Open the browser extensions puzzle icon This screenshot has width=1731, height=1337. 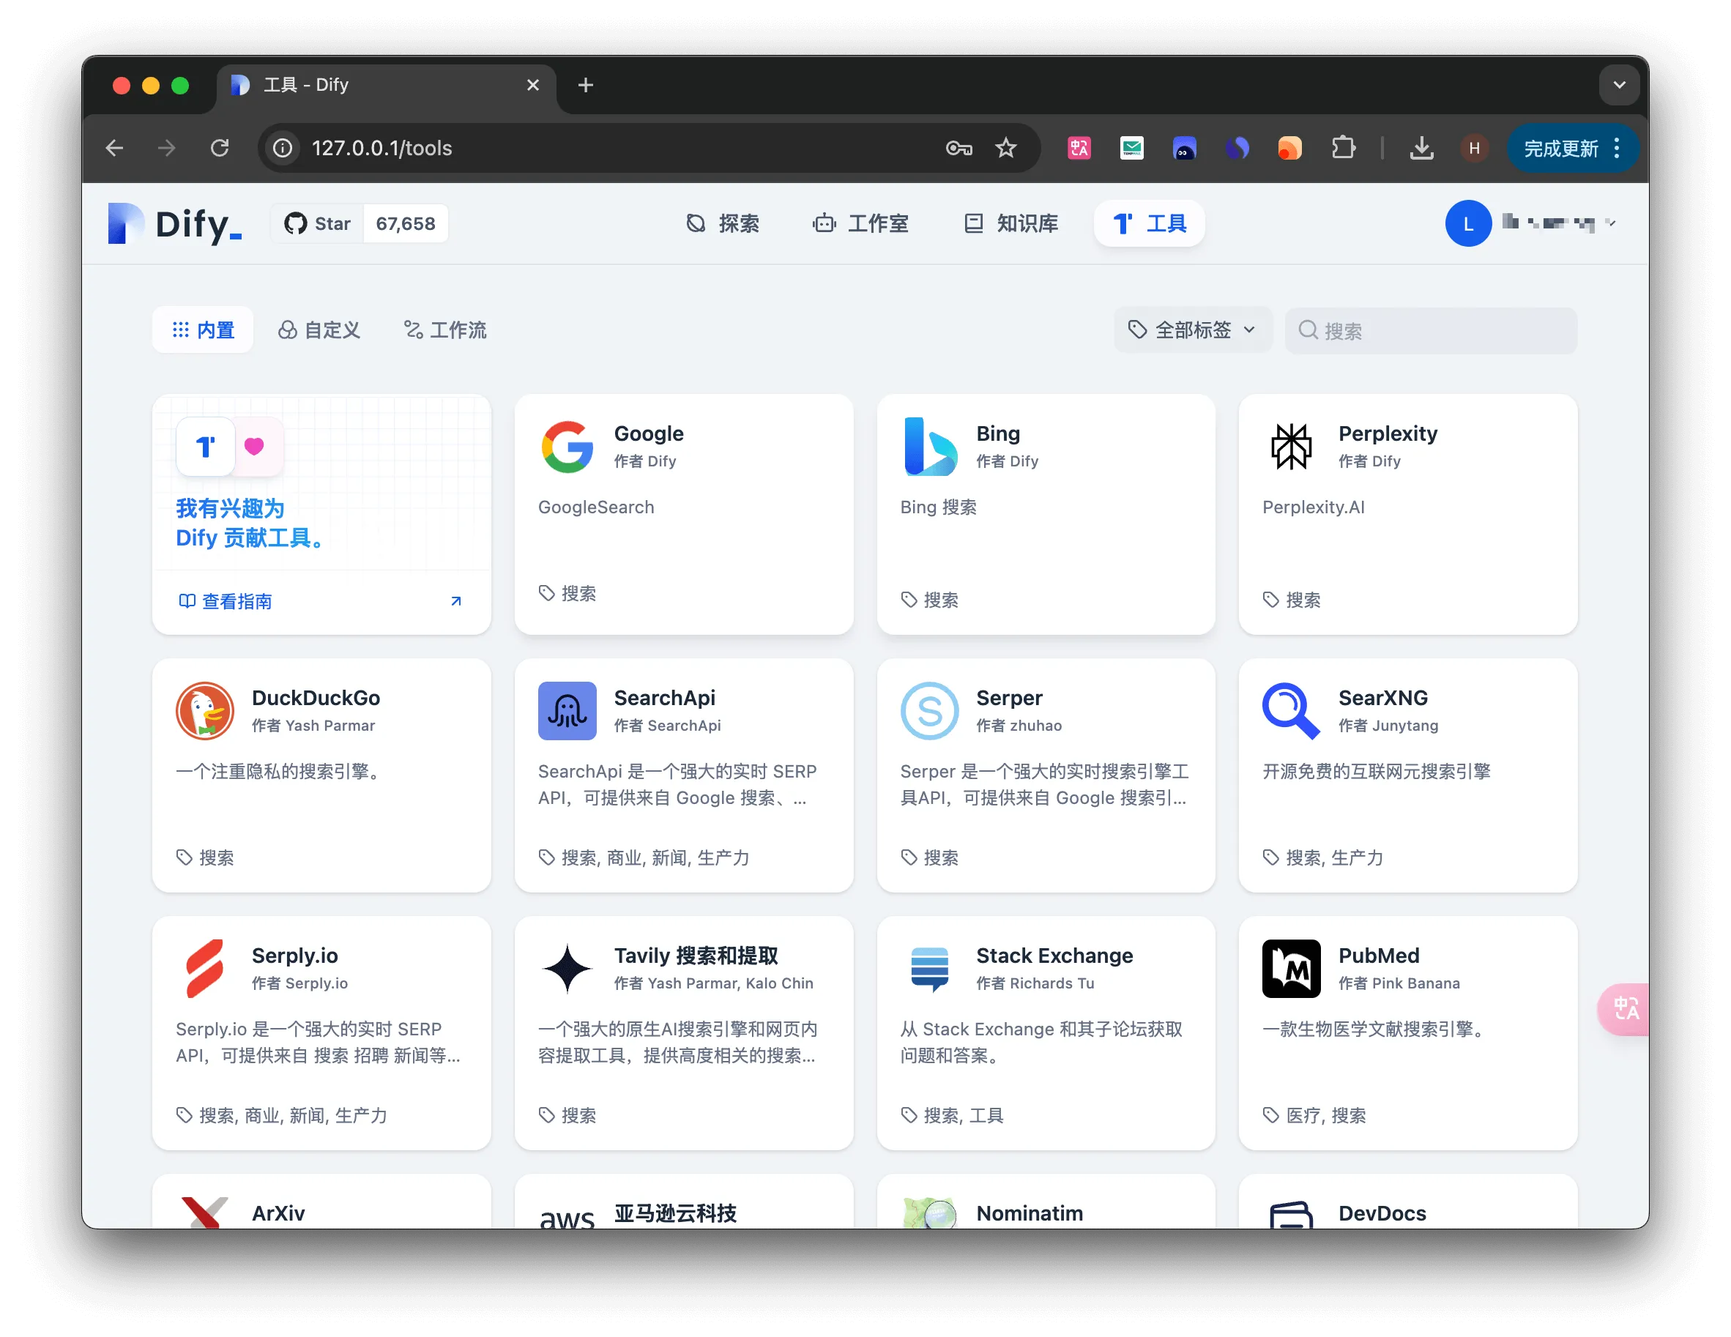1343,148
